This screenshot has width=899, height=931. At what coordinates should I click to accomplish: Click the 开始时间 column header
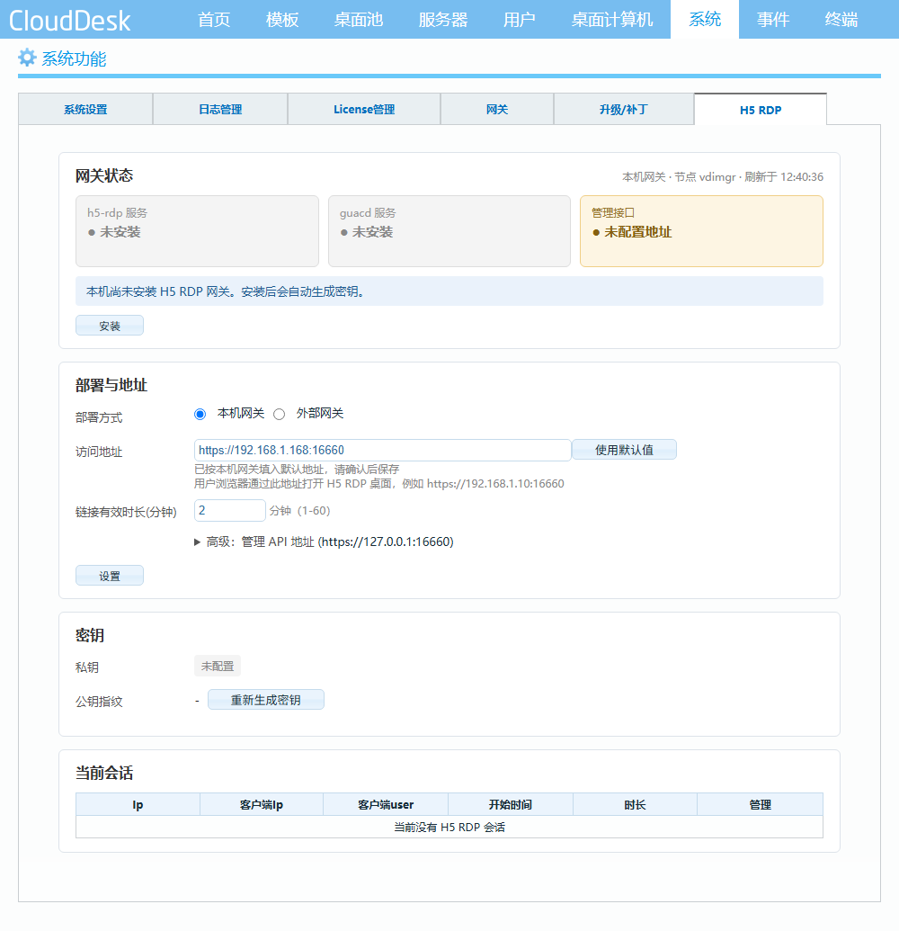(511, 804)
